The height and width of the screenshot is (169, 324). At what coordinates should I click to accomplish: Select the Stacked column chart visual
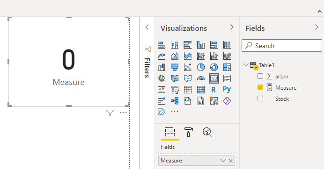coord(174,45)
